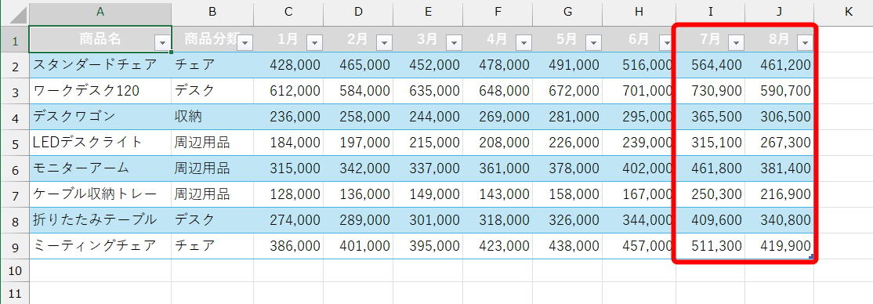Screen dimensions: 873x304
Task: Open the 2月 filter arrow
Action: point(384,42)
